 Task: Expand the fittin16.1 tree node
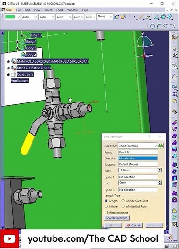click(x=8, y=68)
